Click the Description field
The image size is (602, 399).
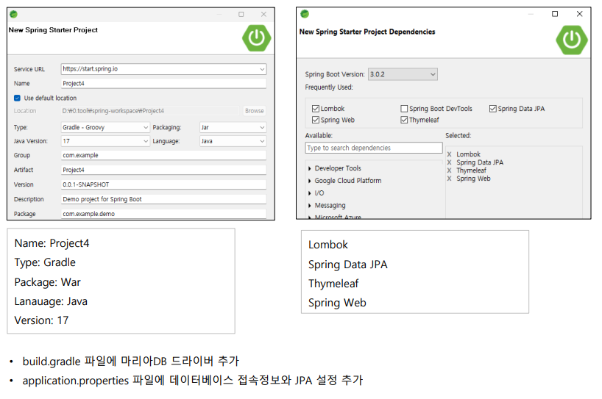coord(163,199)
